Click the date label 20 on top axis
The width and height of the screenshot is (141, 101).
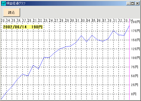[30, 20]
